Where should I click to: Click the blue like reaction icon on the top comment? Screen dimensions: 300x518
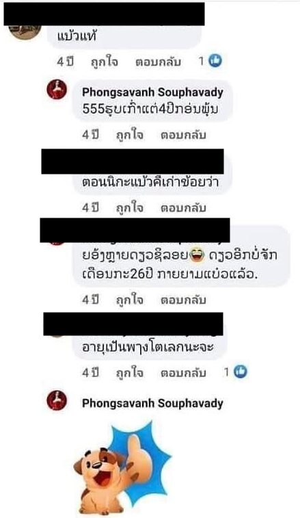215,61
